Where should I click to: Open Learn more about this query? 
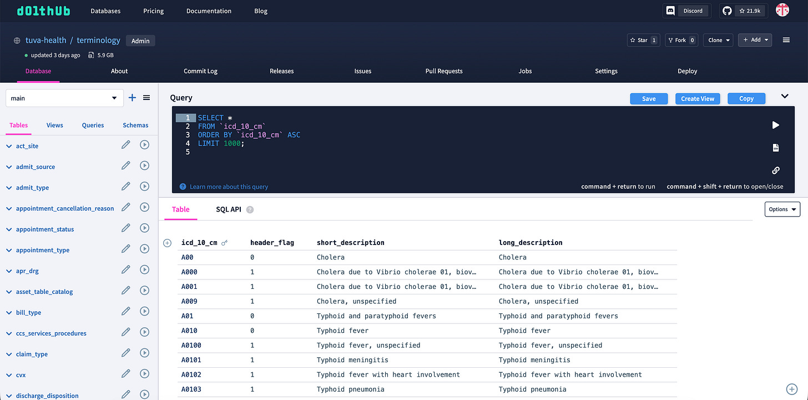click(x=229, y=187)
